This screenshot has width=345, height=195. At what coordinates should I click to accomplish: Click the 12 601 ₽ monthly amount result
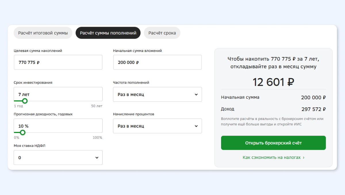click(273, 82)
